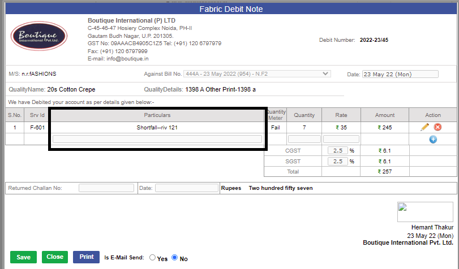Click the broken signature image
The width and height of the screenshot is (459, 269).
tap(425, 212)
